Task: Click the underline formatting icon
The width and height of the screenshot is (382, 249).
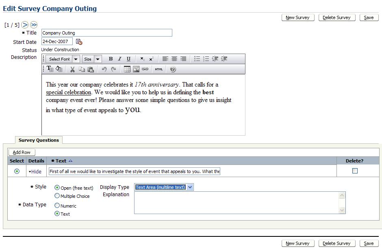Action: pyautogui.click(x=128, y=59)
